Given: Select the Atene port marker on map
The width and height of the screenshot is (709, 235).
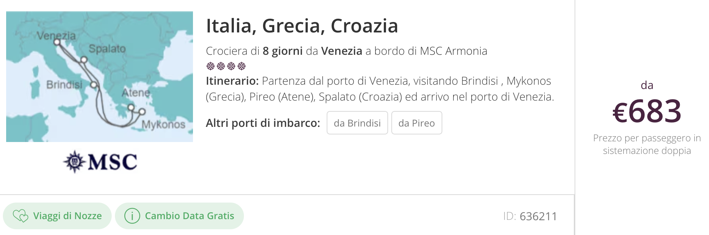Looking at the screenshot, I should tap(131, 107).
